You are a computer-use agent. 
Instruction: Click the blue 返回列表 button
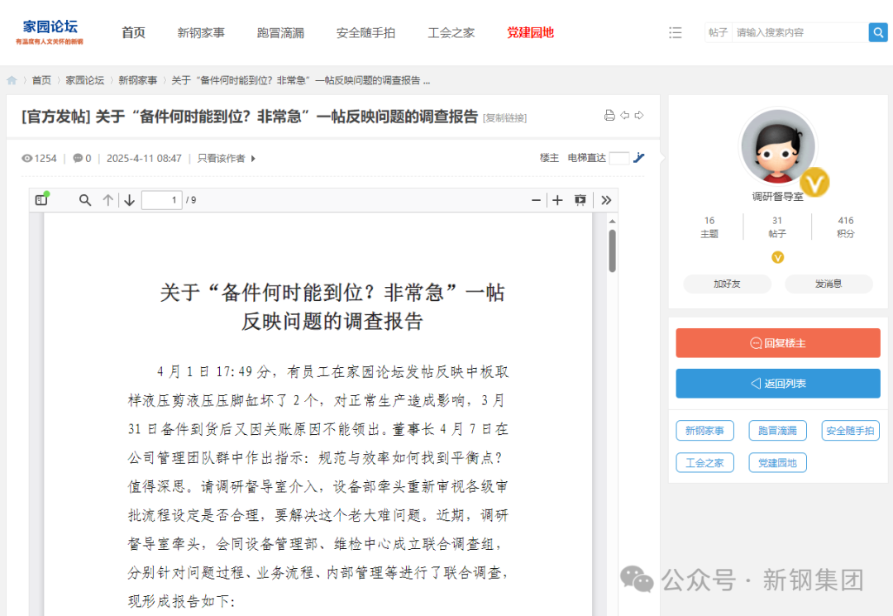click(777, 384)
